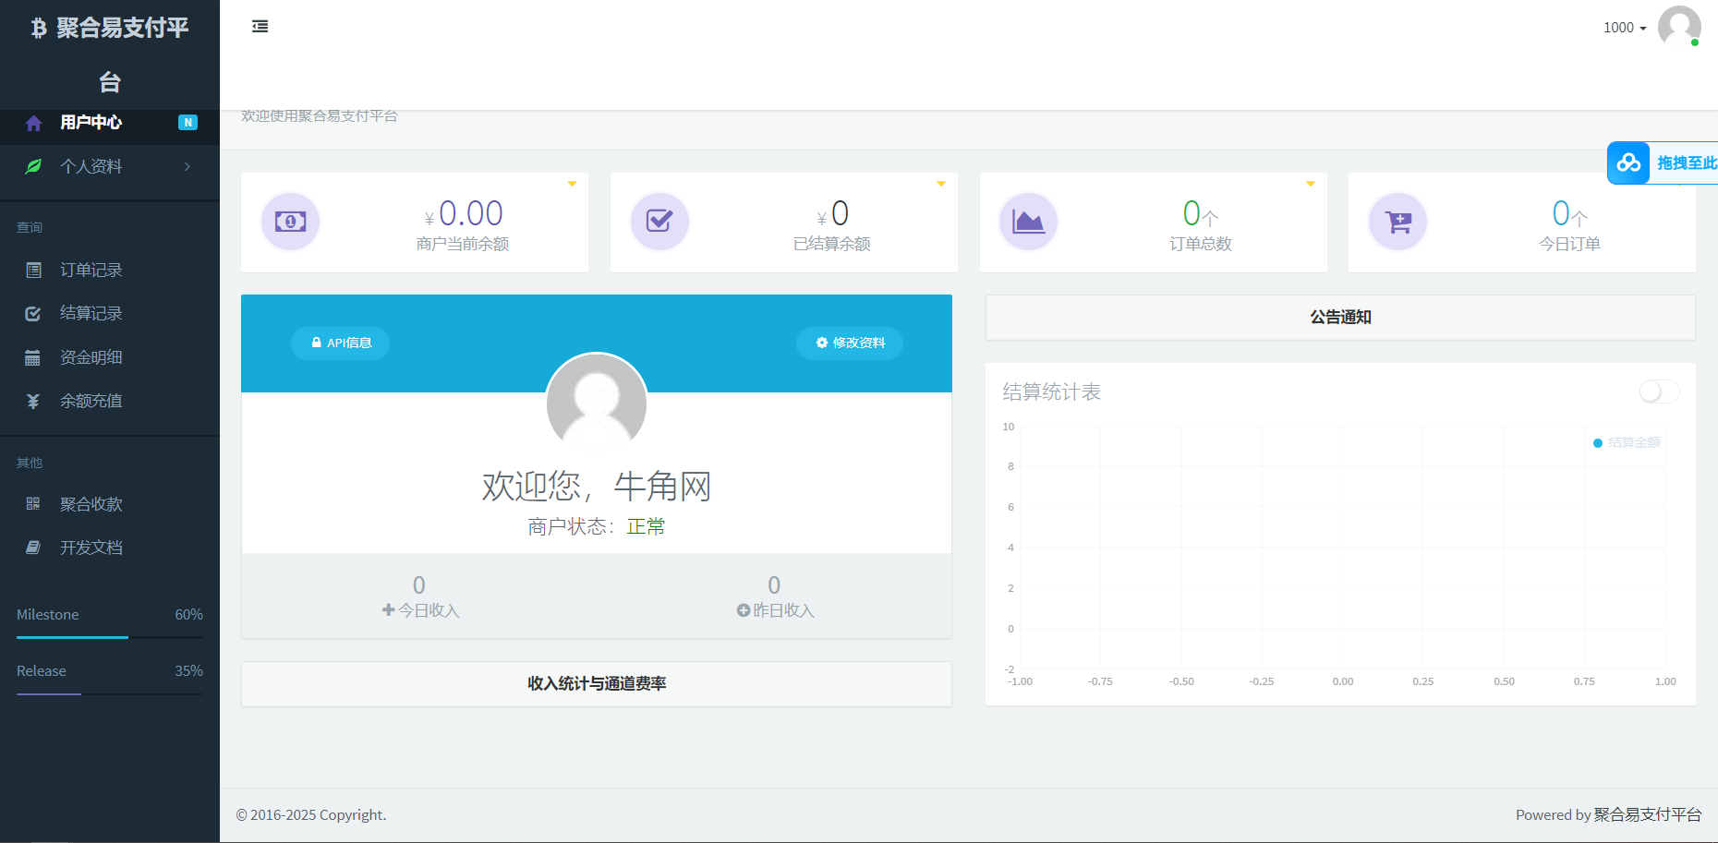Click the 商户当前余额 value 0.00
Viewport: 1718px width, 843px height.
pos(471,214)
